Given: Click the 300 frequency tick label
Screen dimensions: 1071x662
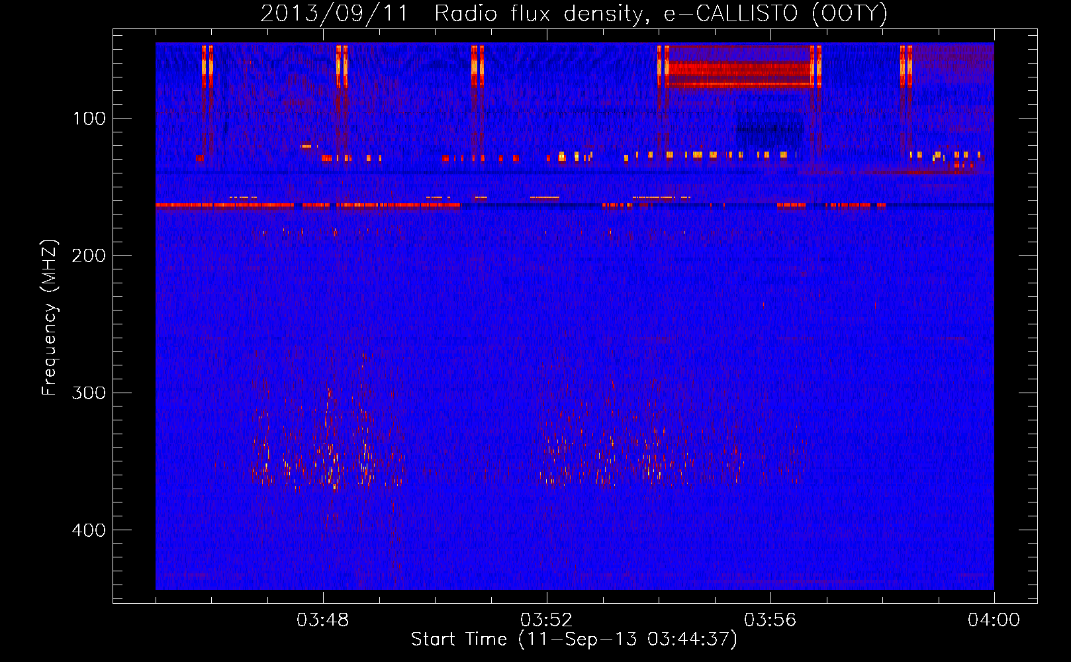Looking at the screenshot, I should (x=89, y=393).
